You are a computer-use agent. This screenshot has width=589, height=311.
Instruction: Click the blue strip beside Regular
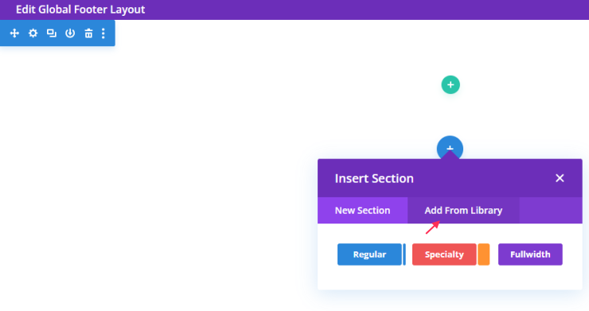click(x=404, y=255)
